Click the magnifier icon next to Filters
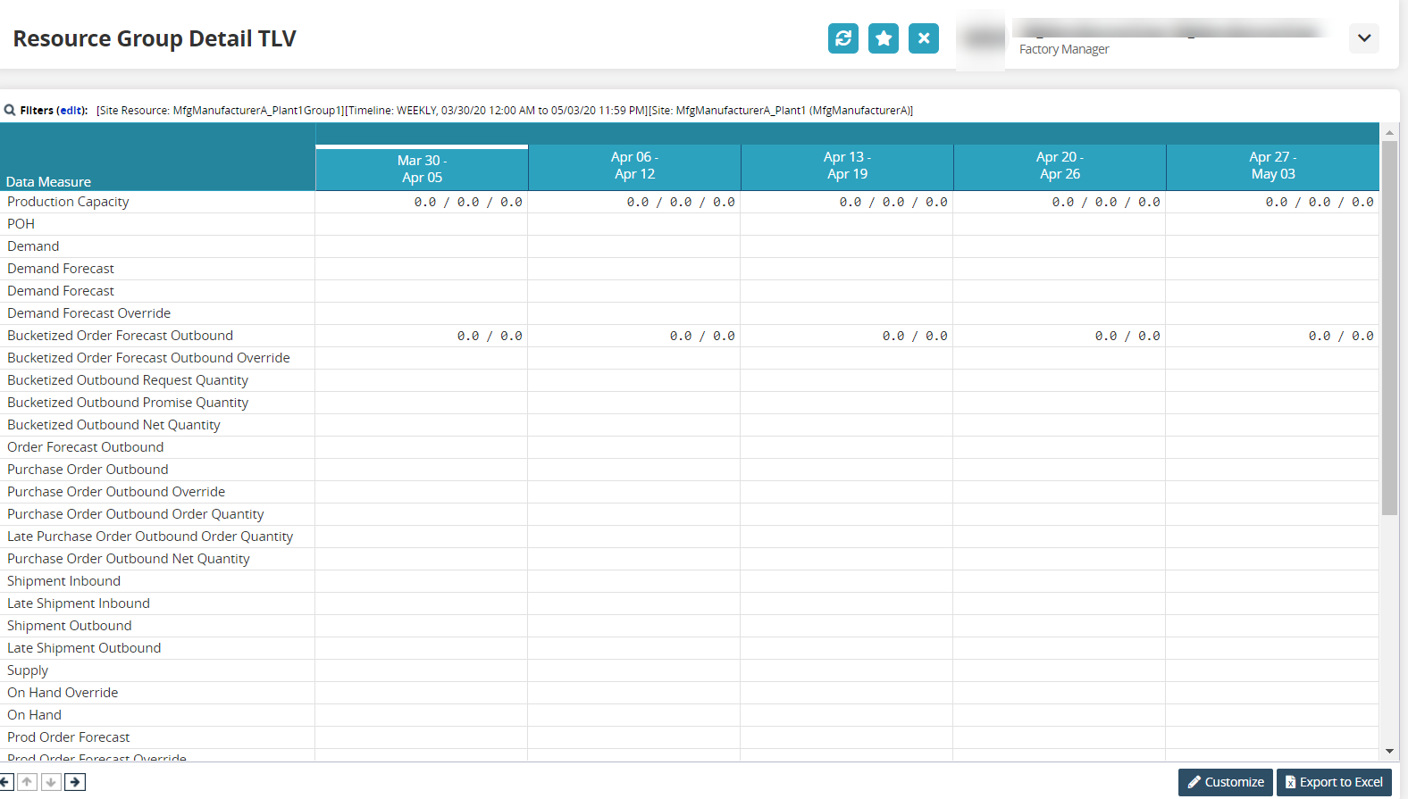 click(x=10, y=111)
